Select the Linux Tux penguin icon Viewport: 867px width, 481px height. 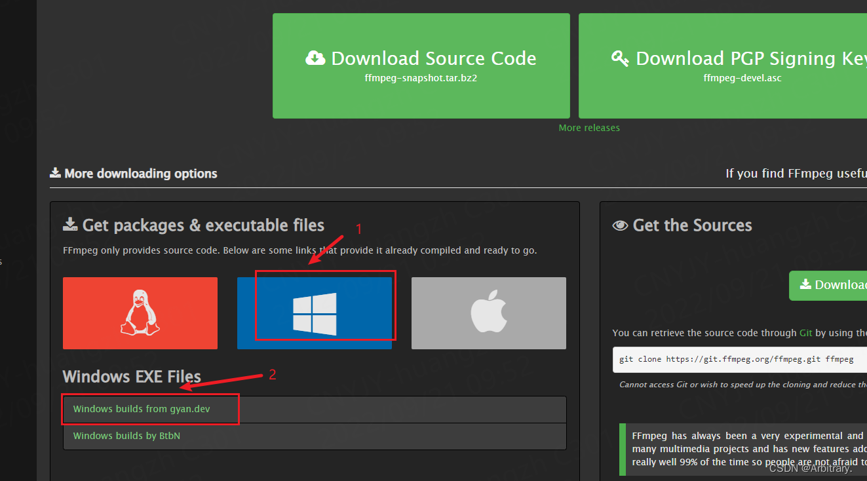(x=140, y=313)
